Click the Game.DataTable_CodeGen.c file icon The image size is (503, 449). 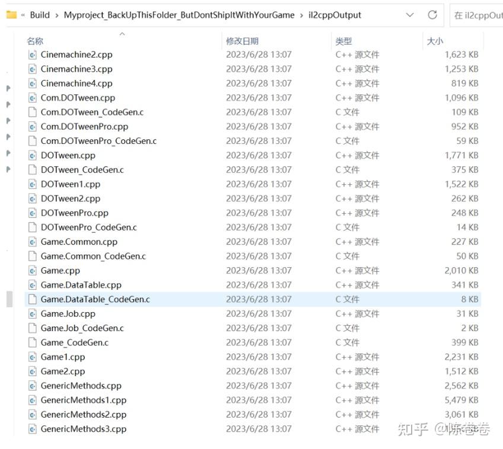pos(33,300)
